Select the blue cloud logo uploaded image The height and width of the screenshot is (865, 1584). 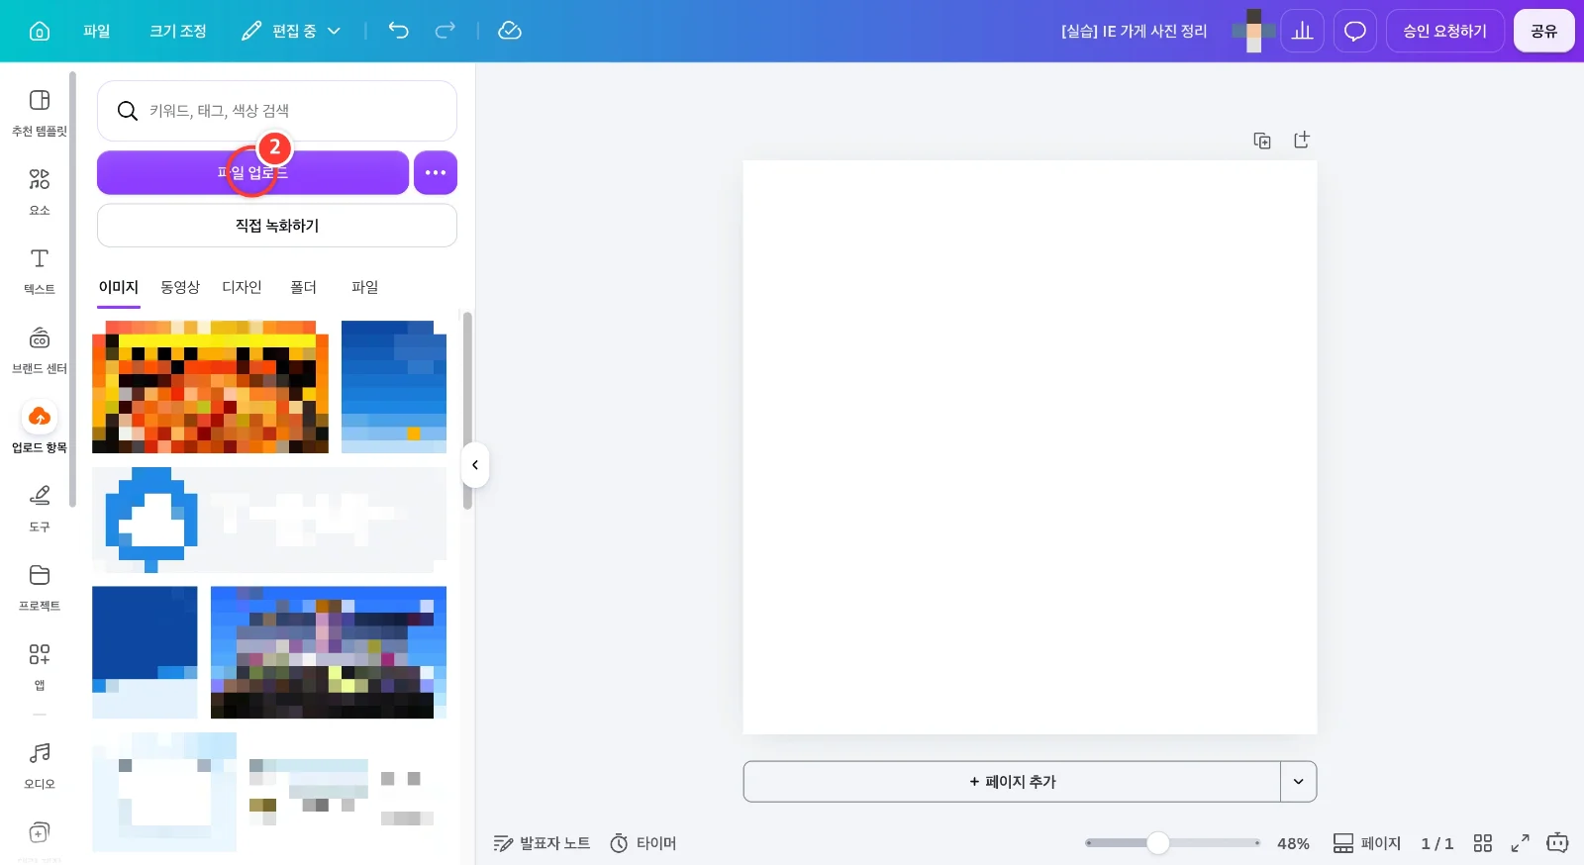tap(269, 520)
